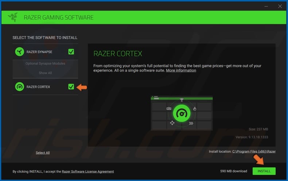Click the RAZER CORTEX panel heading
The image size is (288, 181).
(x=118, y=54)
